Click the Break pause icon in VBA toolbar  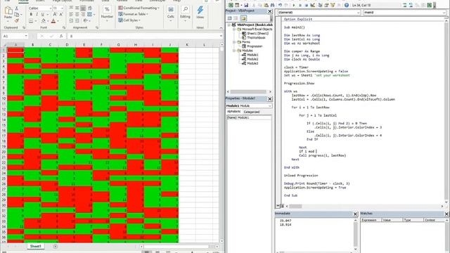tap(300, 5)
